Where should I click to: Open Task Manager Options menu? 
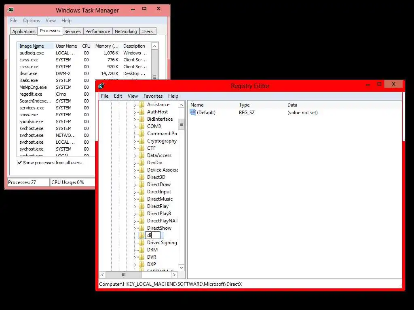click(32, 21)
